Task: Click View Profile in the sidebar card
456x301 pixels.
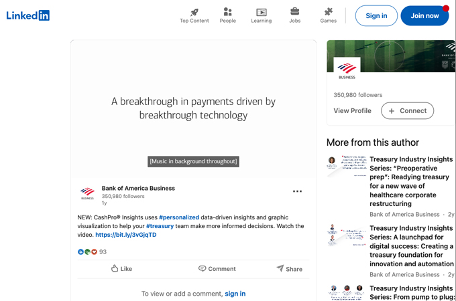Action: 352,111
